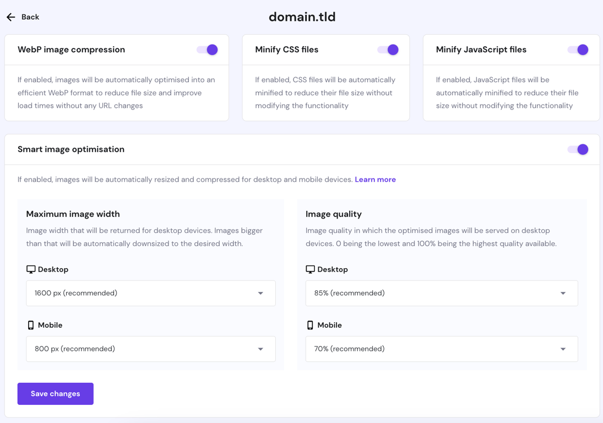Select the domain.tld heading
This screenshot has width=603, height=423.
302,17
